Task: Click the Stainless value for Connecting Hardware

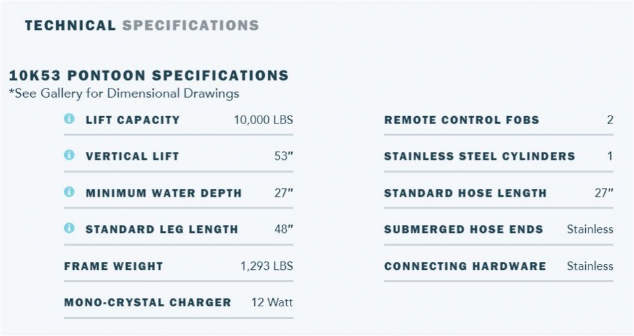Action: (590, 267)
